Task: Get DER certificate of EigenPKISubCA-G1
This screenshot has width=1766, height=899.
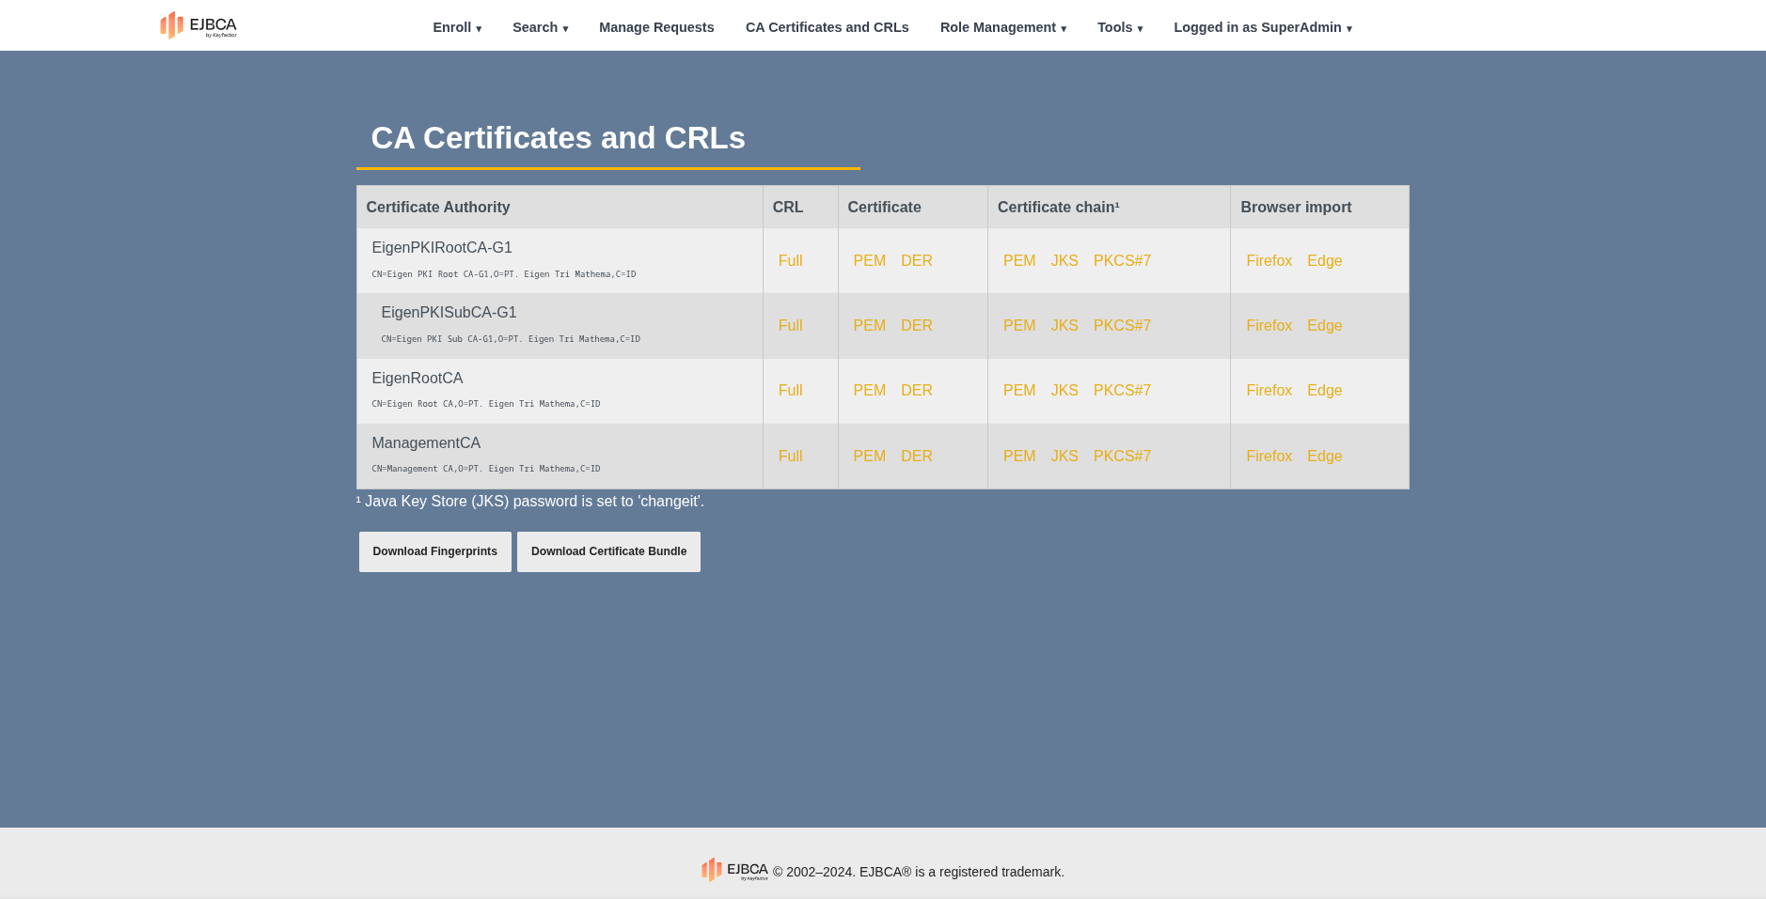Action: 917,326
